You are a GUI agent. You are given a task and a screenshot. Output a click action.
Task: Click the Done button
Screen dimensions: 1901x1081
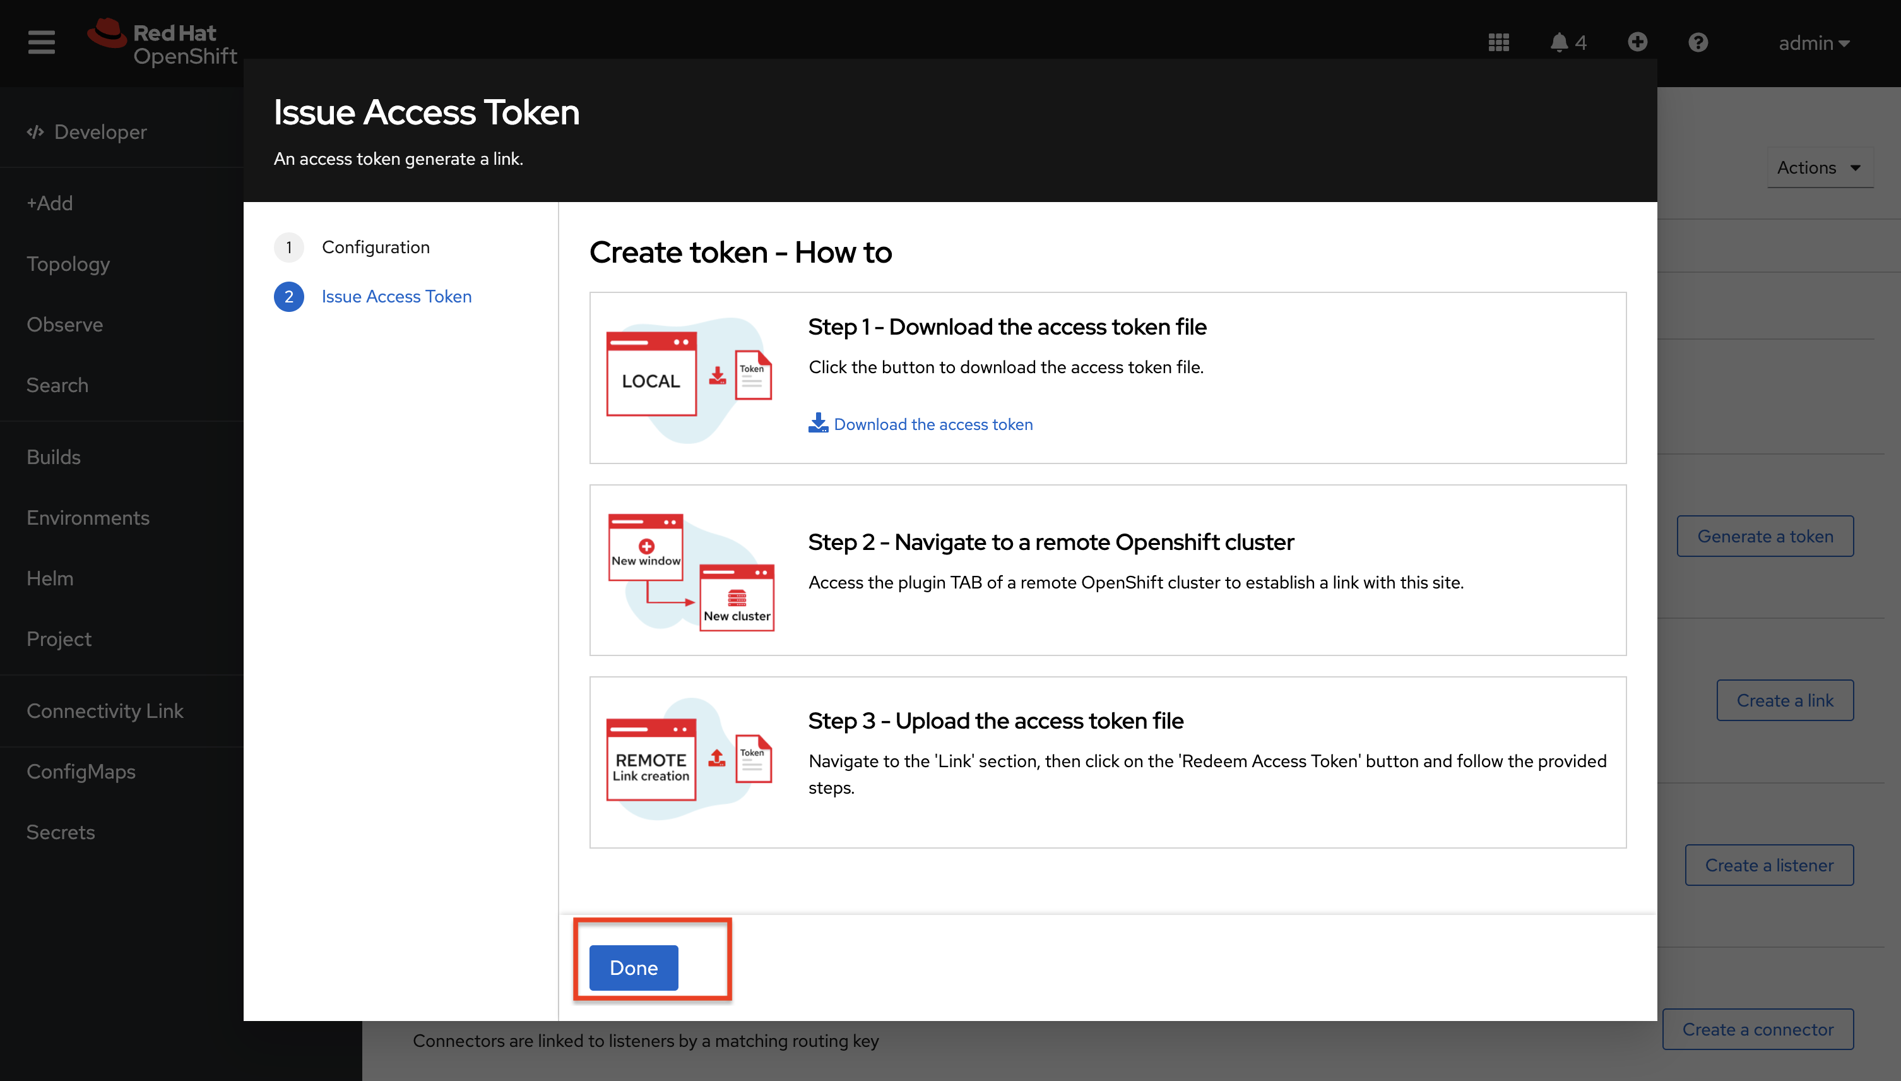[x=633, y=967]
